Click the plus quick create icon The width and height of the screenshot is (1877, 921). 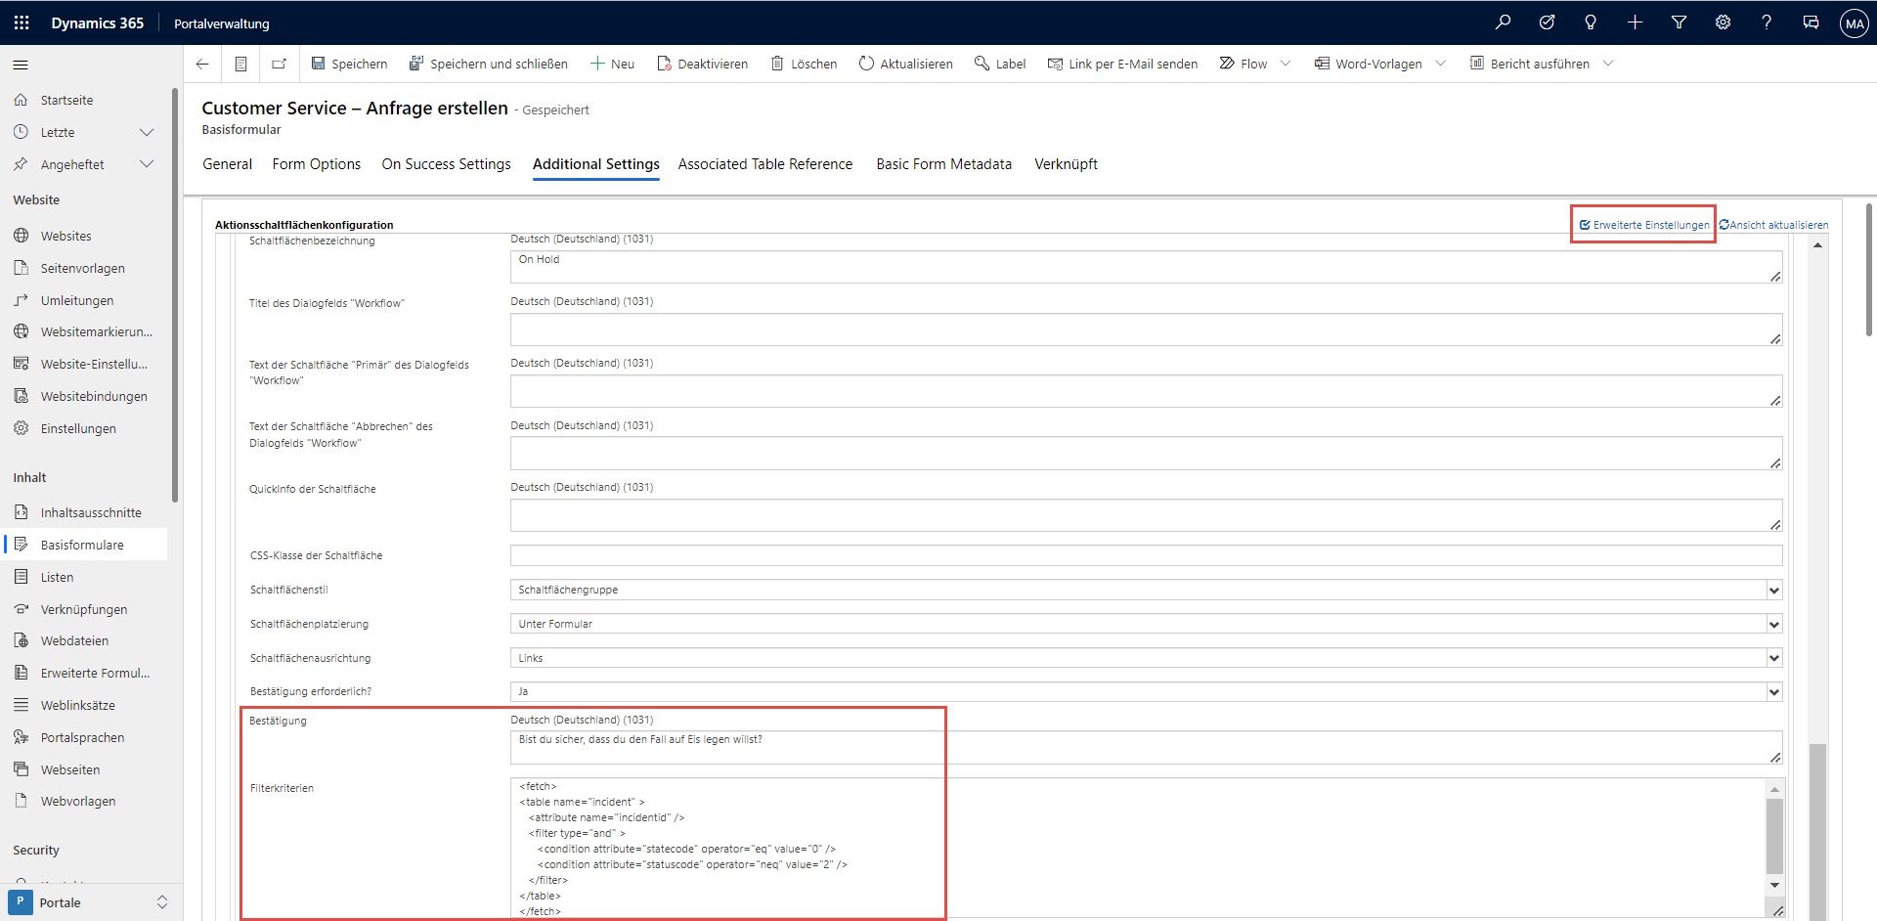click(1635, 22)
